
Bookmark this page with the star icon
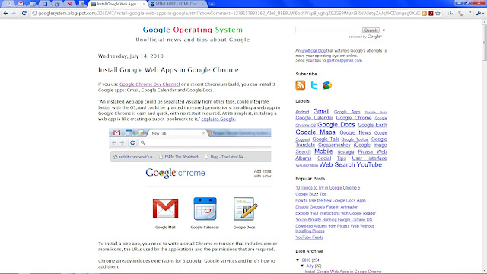438,14
